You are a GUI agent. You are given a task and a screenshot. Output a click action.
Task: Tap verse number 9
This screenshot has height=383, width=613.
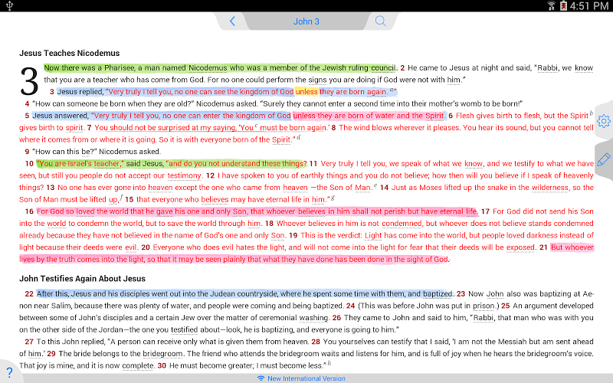pos(27,152)
